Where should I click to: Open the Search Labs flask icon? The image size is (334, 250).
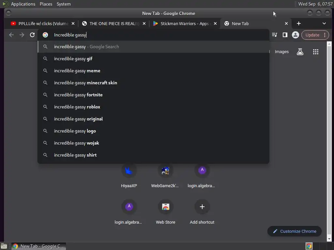(300, 52)
